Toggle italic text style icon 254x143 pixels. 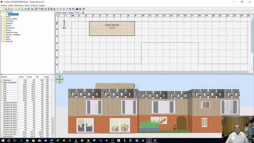pyautogui.click(x=67, y=9)
